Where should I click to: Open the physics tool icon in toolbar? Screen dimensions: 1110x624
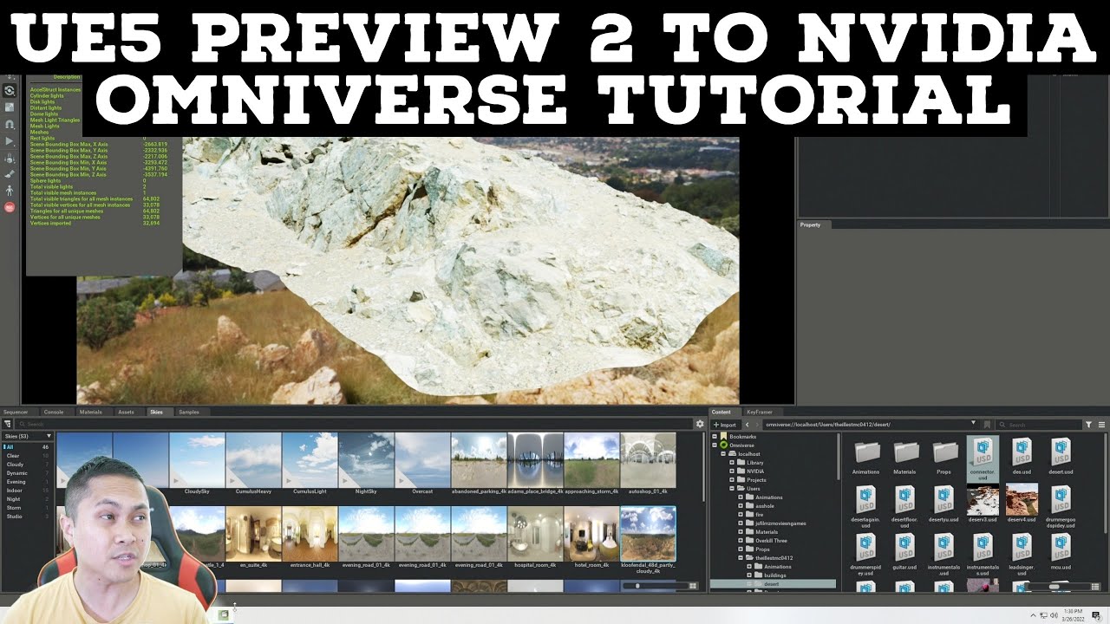(x=10, y=158)
